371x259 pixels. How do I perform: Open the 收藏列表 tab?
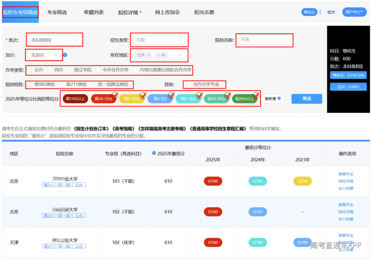click(x=94, y=12)
